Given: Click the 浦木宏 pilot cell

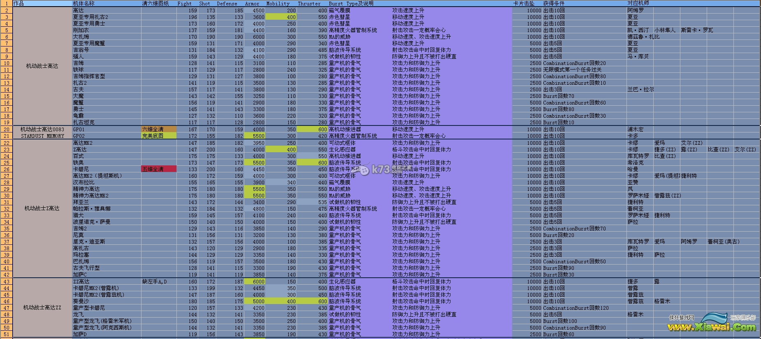Looking at the screenshot, I should point(640,129).
